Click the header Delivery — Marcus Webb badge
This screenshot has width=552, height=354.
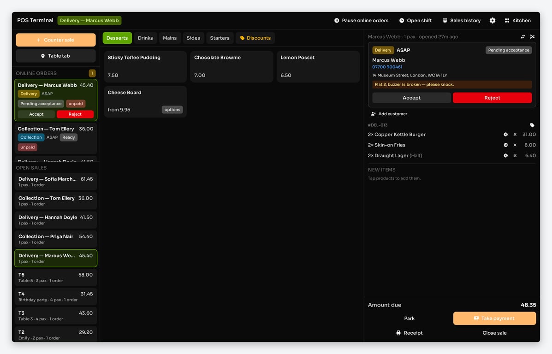click(x=89, y=20)
